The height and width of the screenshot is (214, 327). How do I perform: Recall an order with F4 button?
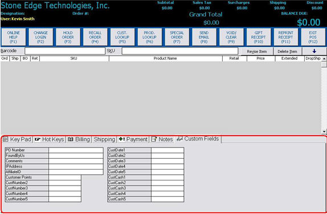click(x=95, y=37)
